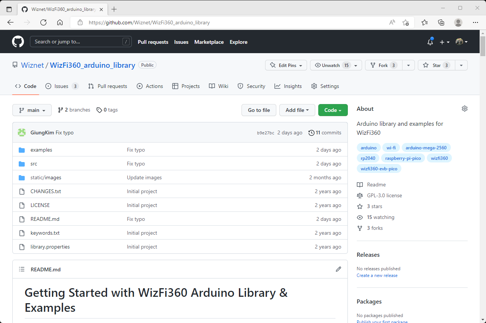Select the arduino-mega-2560 topic tag
Viewport: 486px width, 323px height.
tap(426, 147)
